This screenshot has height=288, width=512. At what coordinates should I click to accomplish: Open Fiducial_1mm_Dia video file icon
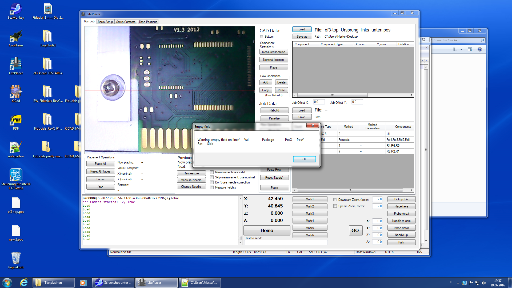pyautogui.click(x=48, y=11)
